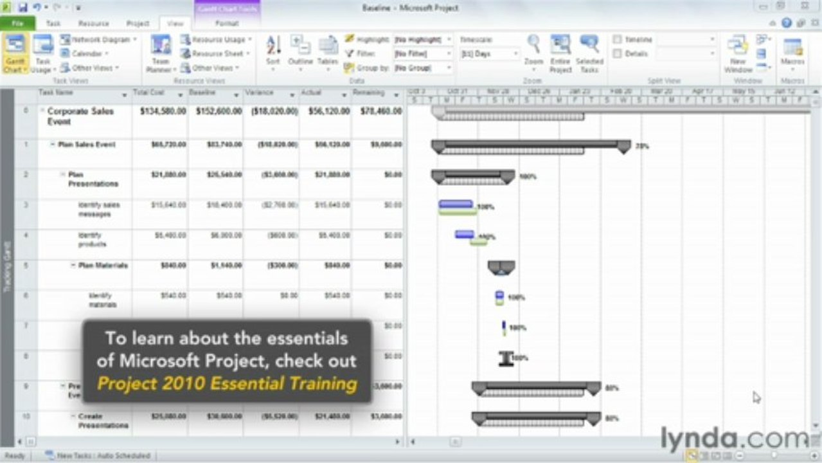Viewport: 822px width, 463px height.
Task: Open the Resource Usage view
Action: pyautogui.click(x=217, y=40)
